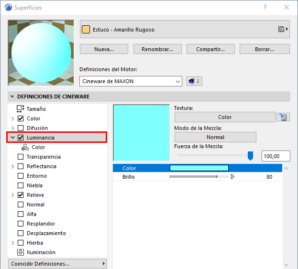Uncheck the Relieve checkbox
The height and width of the screenshot is (269, 298).
tap(21, 195)
